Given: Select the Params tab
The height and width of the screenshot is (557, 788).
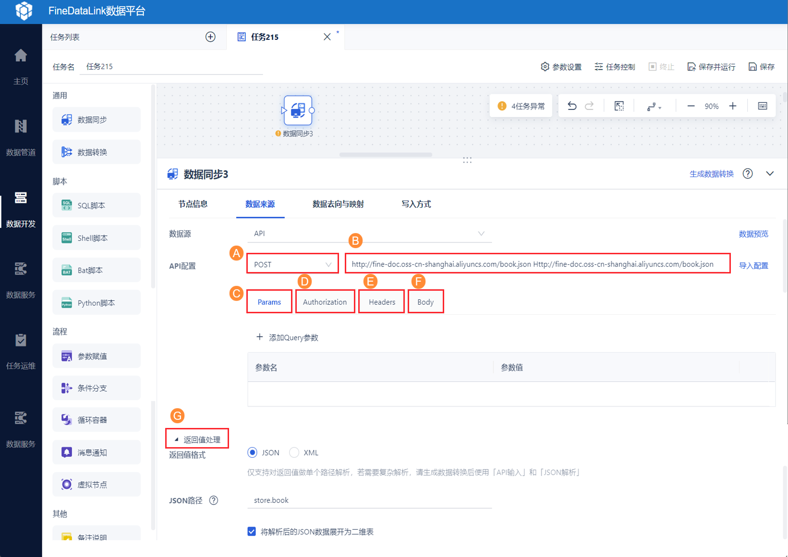Looking at the screenshot, I should coord(269,302).
